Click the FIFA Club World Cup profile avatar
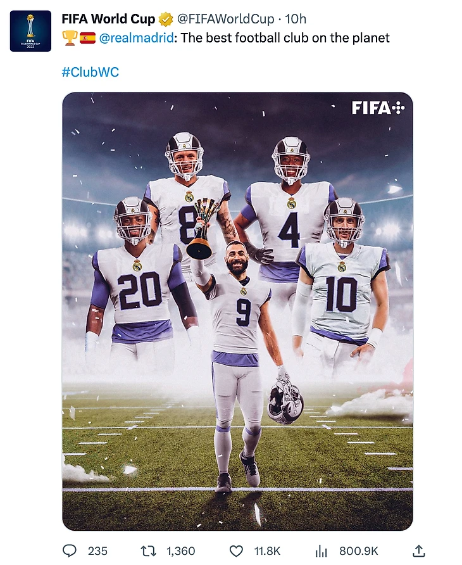462x565 pixels. 30,31
